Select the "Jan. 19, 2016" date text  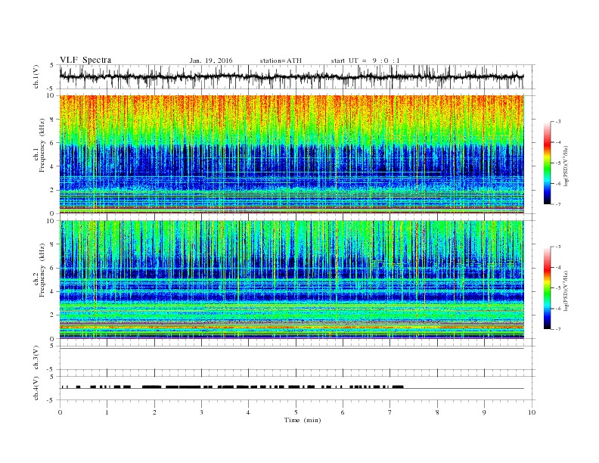pos(211,61)
